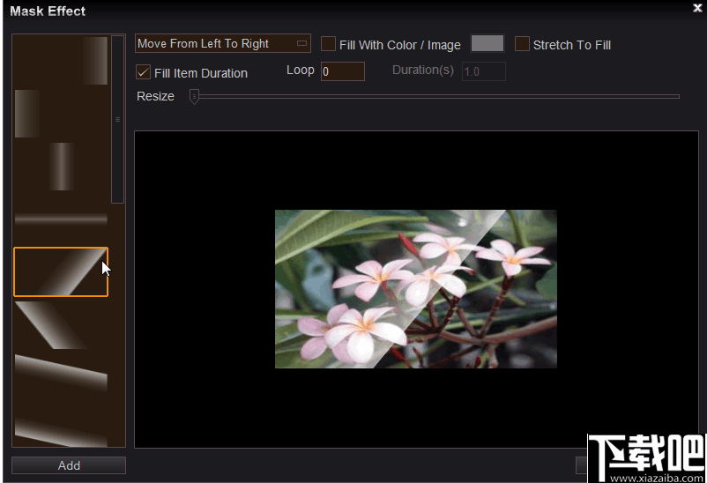The height and width of the screenshot is (483, 707).
Task: Select the reverse diagonal sweep mask thumbnail
Action: pos(61,325)
